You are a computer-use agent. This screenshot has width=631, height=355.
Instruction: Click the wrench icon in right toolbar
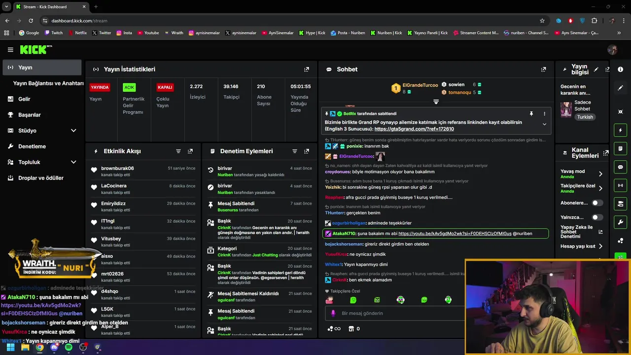click(621, 222)
